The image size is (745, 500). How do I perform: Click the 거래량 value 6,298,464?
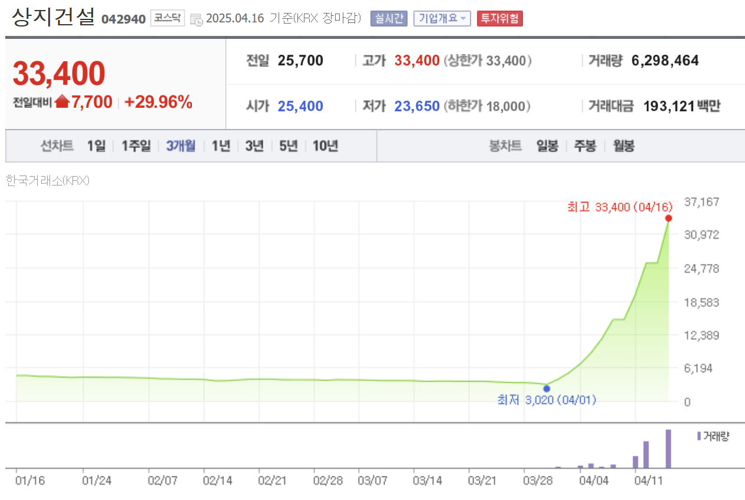click(x=665, y=60)
